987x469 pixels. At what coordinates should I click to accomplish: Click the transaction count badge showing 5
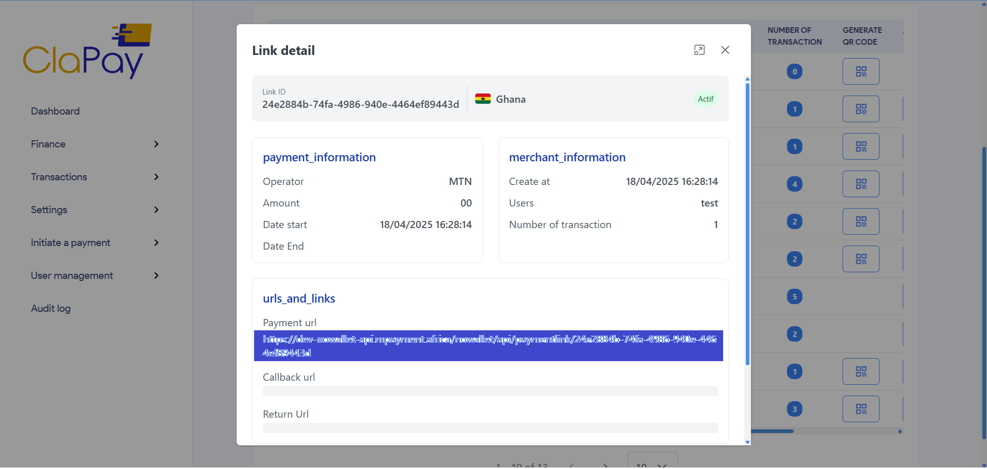[x=794, y=296]
